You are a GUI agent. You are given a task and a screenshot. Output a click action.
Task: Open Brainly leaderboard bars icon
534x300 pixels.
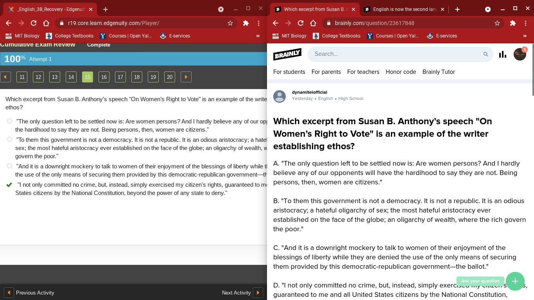[503, 54]
